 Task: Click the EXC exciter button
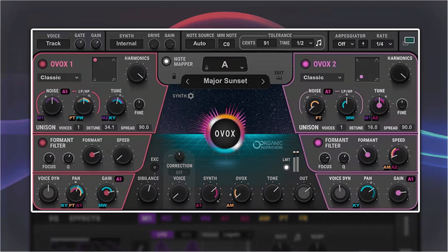155,167
